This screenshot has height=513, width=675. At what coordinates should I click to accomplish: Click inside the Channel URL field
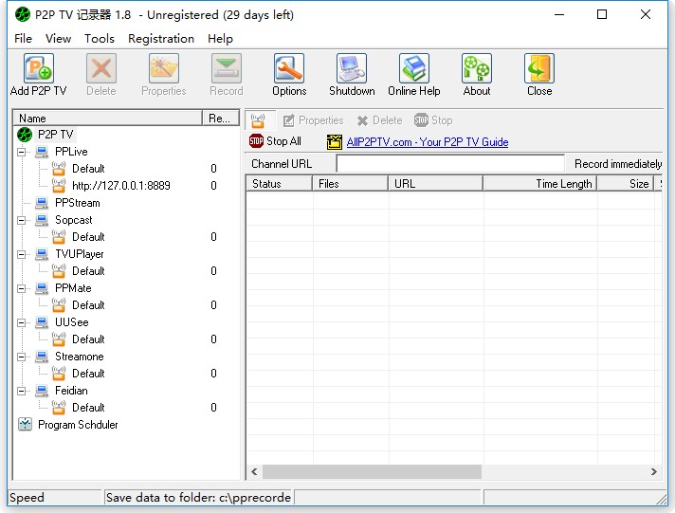pos(449,164)
